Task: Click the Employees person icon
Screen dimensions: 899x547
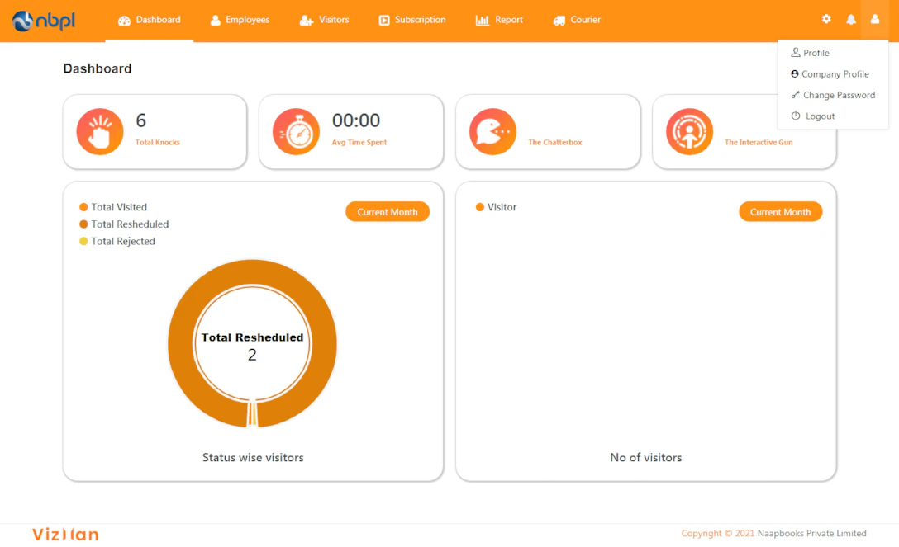Action: pyautogui.click(x=216, y=21)
